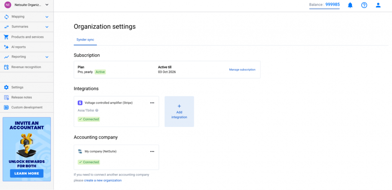Open the NetSuite company three-dot menu
Screen dimensions: 392x190
point(152,151)
